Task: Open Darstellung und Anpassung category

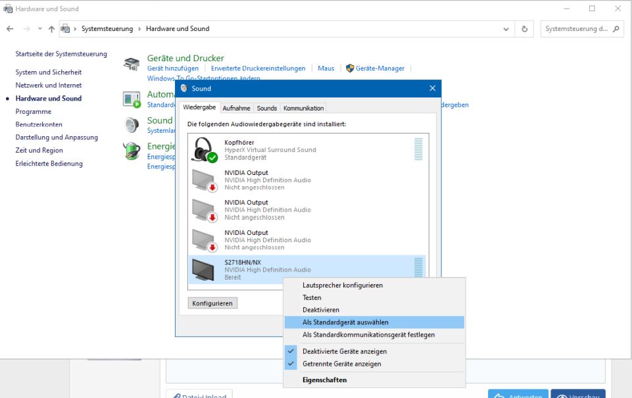Action: pos(57,137)
